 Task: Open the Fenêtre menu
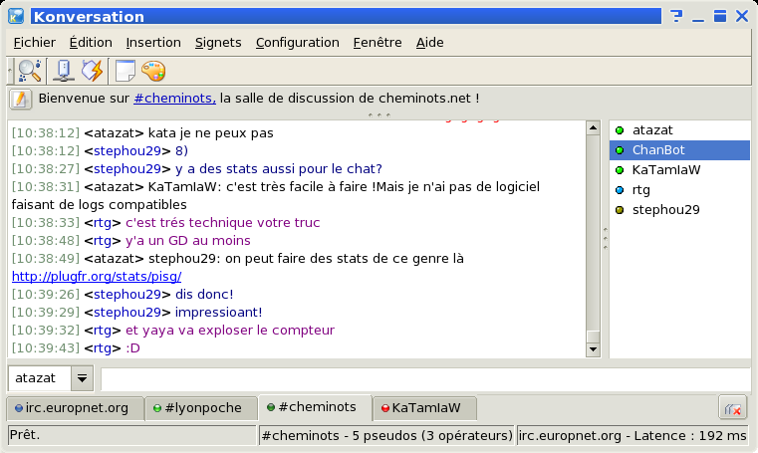click(378, 43)
